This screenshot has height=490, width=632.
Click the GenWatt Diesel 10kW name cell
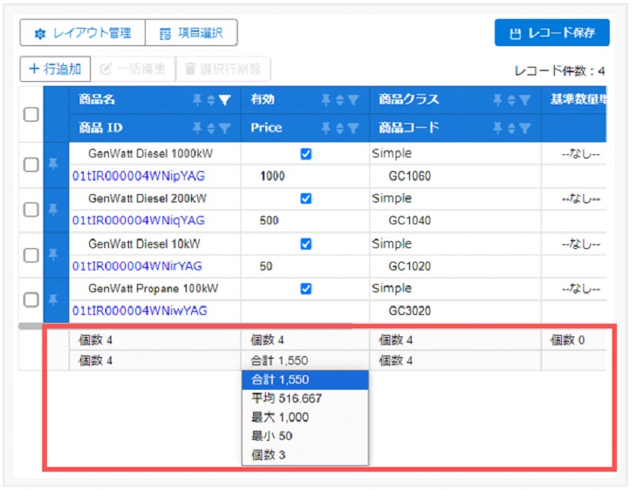(154, 243)
